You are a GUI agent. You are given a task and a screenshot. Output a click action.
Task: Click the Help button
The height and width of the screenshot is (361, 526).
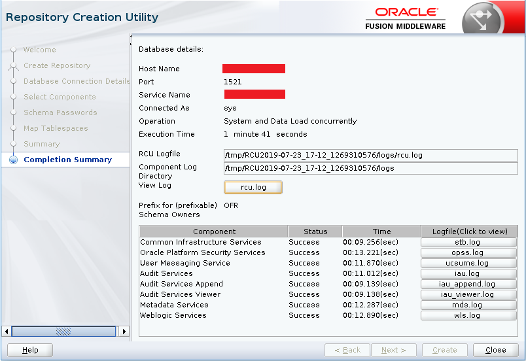30,350
